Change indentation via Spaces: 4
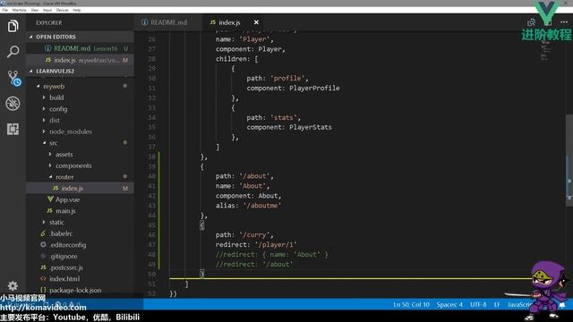This screenshot has width=573, height=322. [x=449, y=304]
